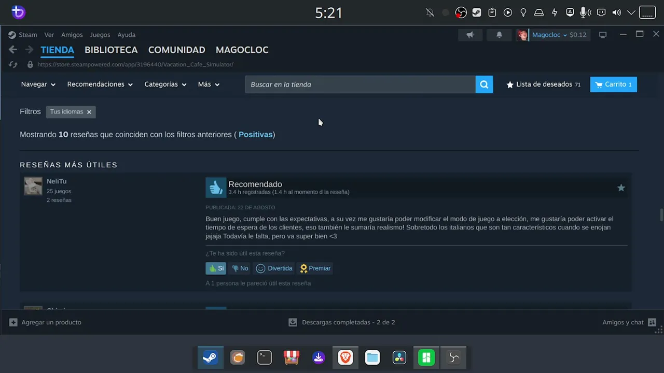Image resolution: width=664 pixels, height=373 pixels.
Task: Launch the terminal from the dock
Action: pyautogui.click(x=265, y=357)
